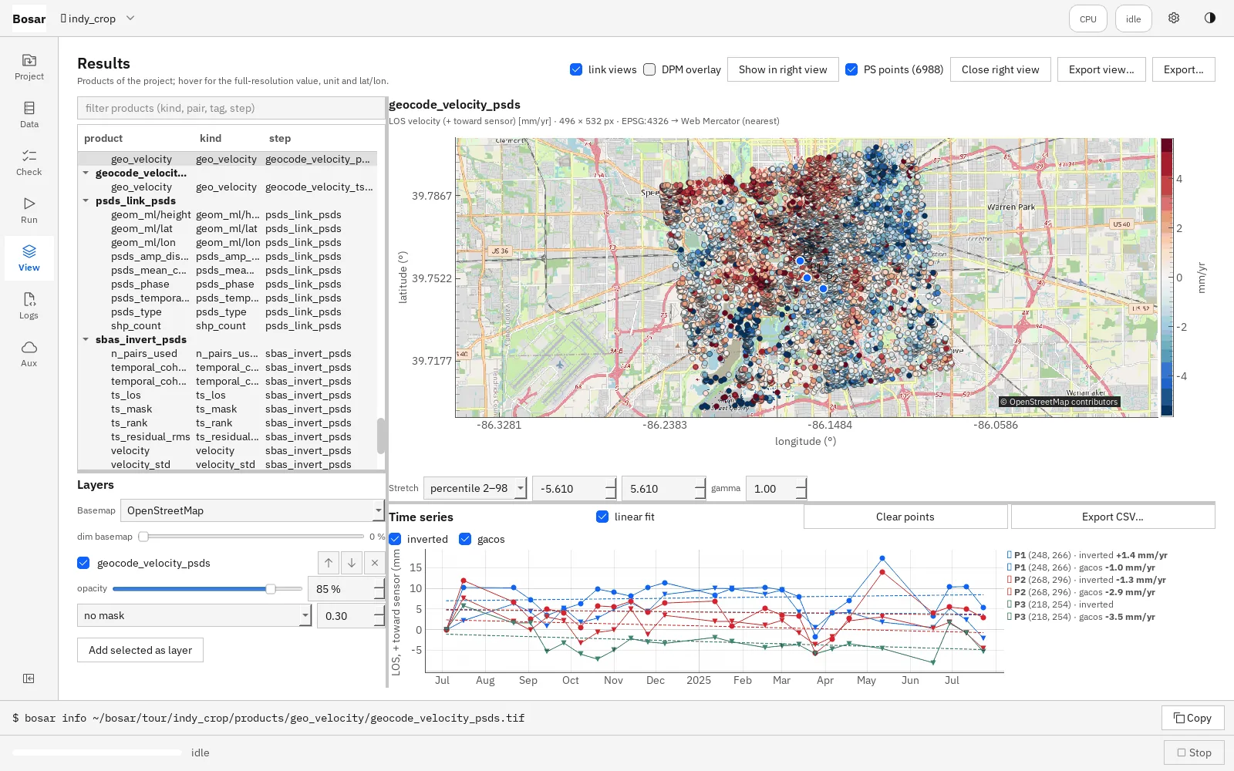1234x771 pixels.
Task: Uncheck gacos time series checkbox
Action: tap(465, 539)
